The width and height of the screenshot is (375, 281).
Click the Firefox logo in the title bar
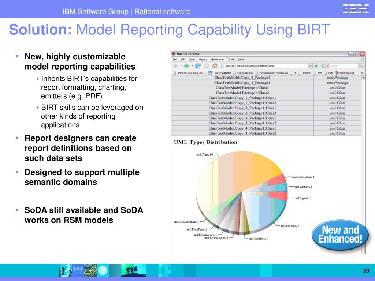[174, 54]
